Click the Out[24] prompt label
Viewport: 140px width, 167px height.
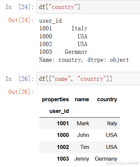pyautogui.click(x=21, y=20)
